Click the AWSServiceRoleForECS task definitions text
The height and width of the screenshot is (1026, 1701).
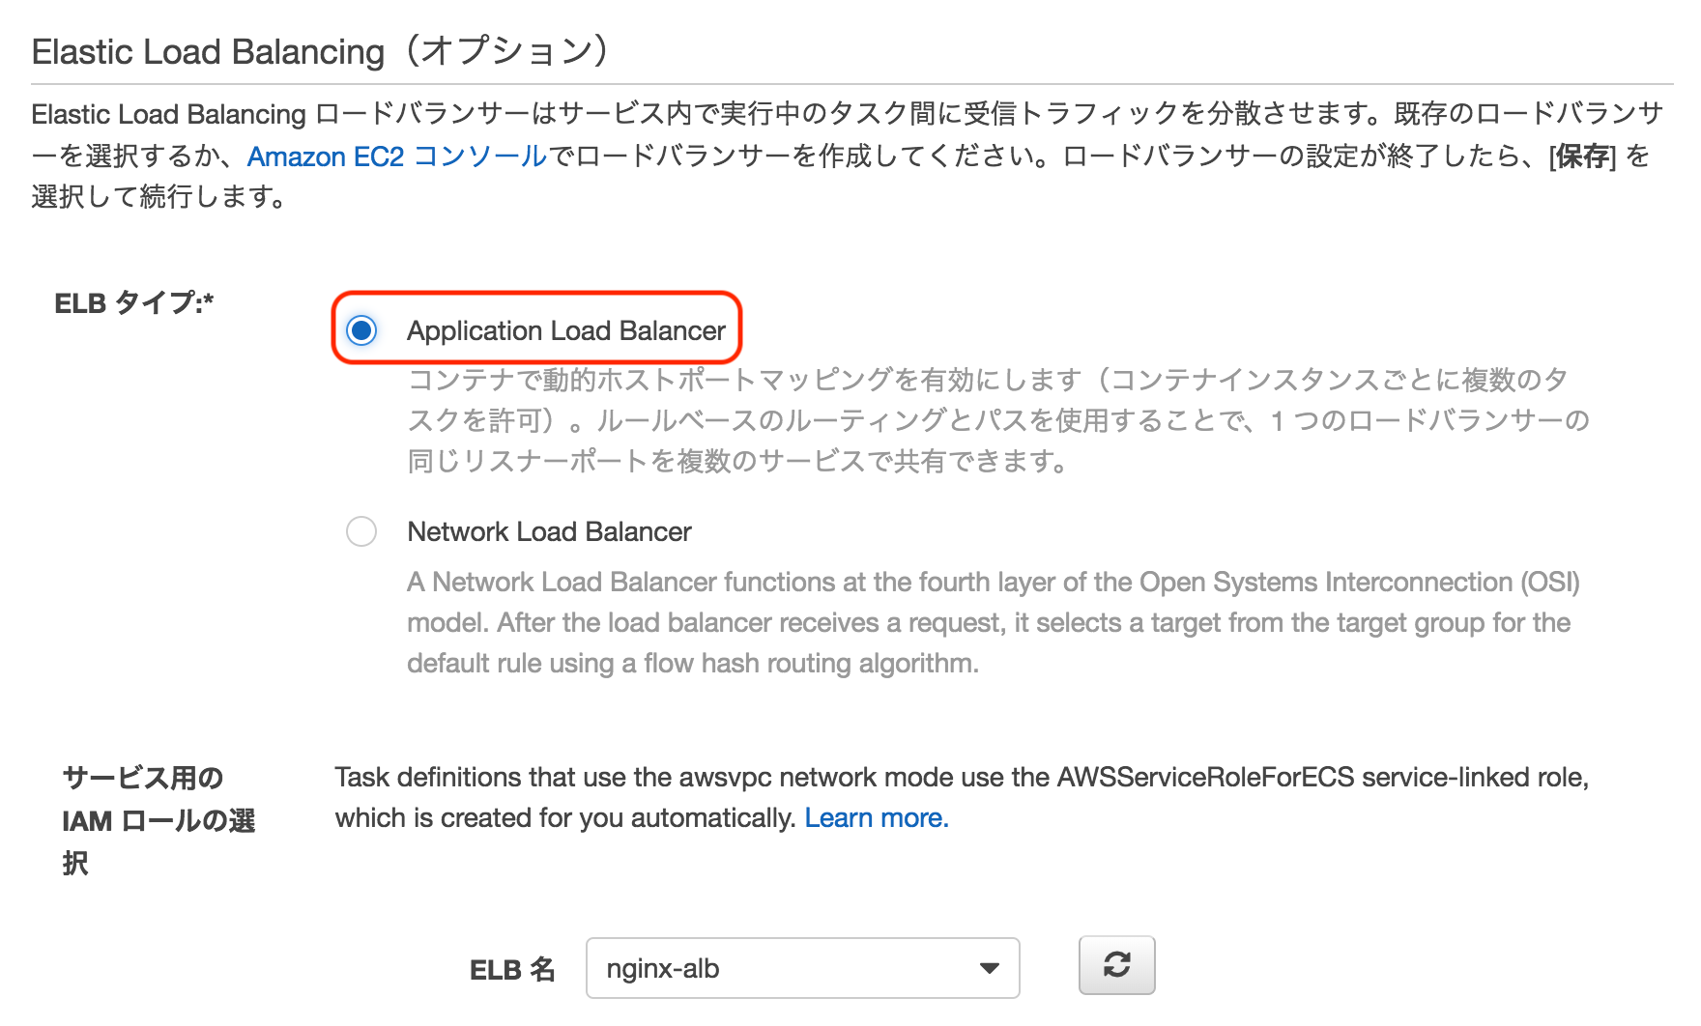click(x=962, y=798)
